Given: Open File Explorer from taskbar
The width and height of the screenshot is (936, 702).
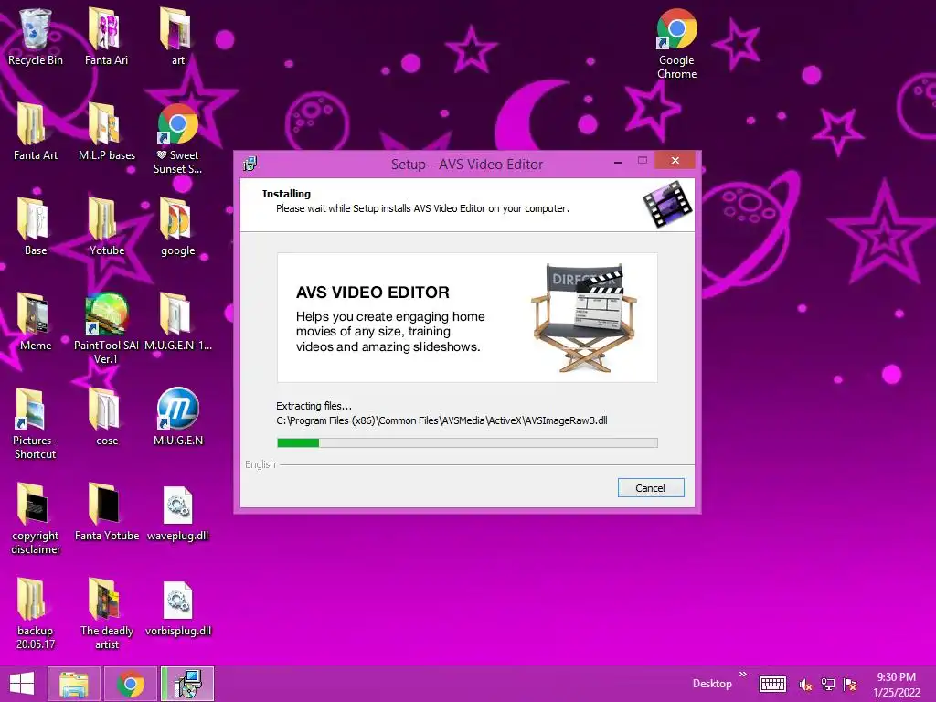Looking at the screenshot, I should [74, 684].
